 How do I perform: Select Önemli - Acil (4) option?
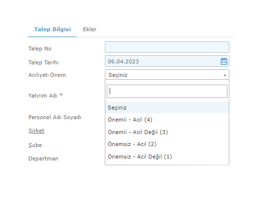point(167,120)
